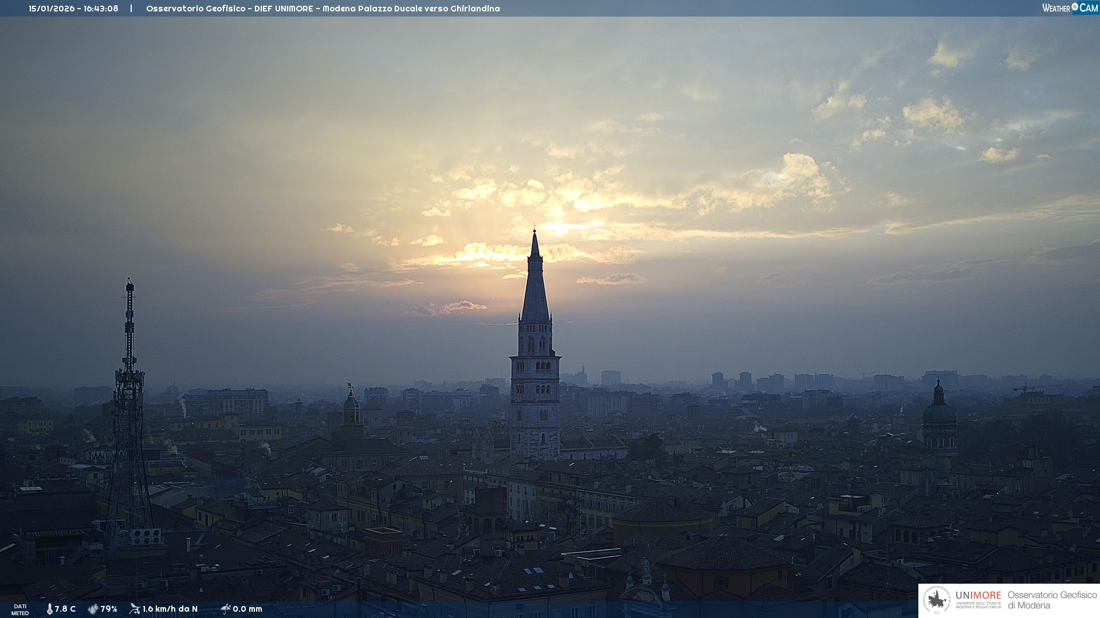Click the 0.0 mm rainfall value
The image size is (1100, 618).
[247, 609]
